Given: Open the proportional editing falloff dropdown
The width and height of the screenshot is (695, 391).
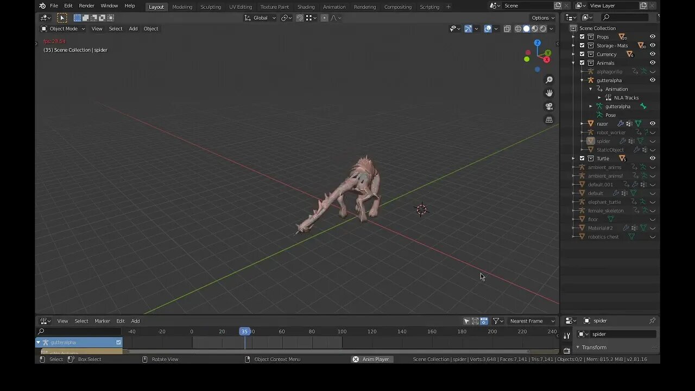Looking at the screenshot, I should click(x=336, y=17).
